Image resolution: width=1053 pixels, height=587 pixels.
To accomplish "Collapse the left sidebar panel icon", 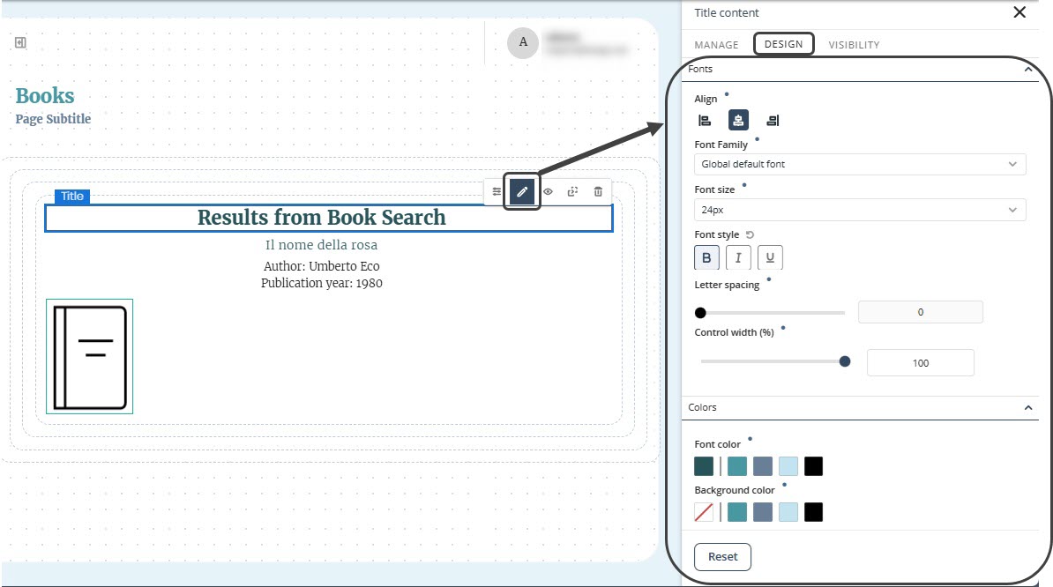I will (x=20, y=42).
